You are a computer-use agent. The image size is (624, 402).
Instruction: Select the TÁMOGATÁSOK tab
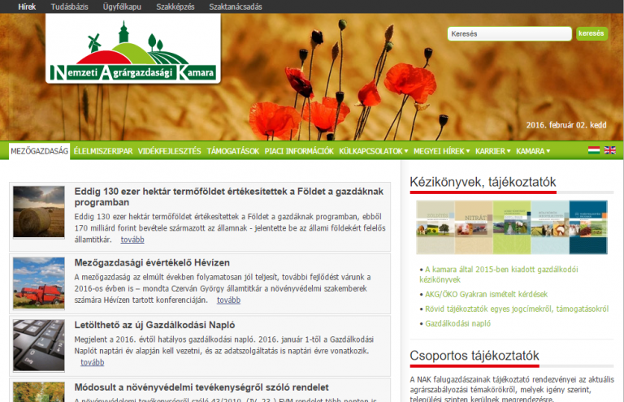(x=233, y=151)
